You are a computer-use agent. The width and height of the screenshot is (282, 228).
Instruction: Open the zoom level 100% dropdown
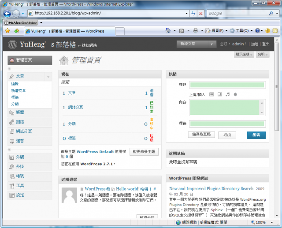[x=272, y=222]
